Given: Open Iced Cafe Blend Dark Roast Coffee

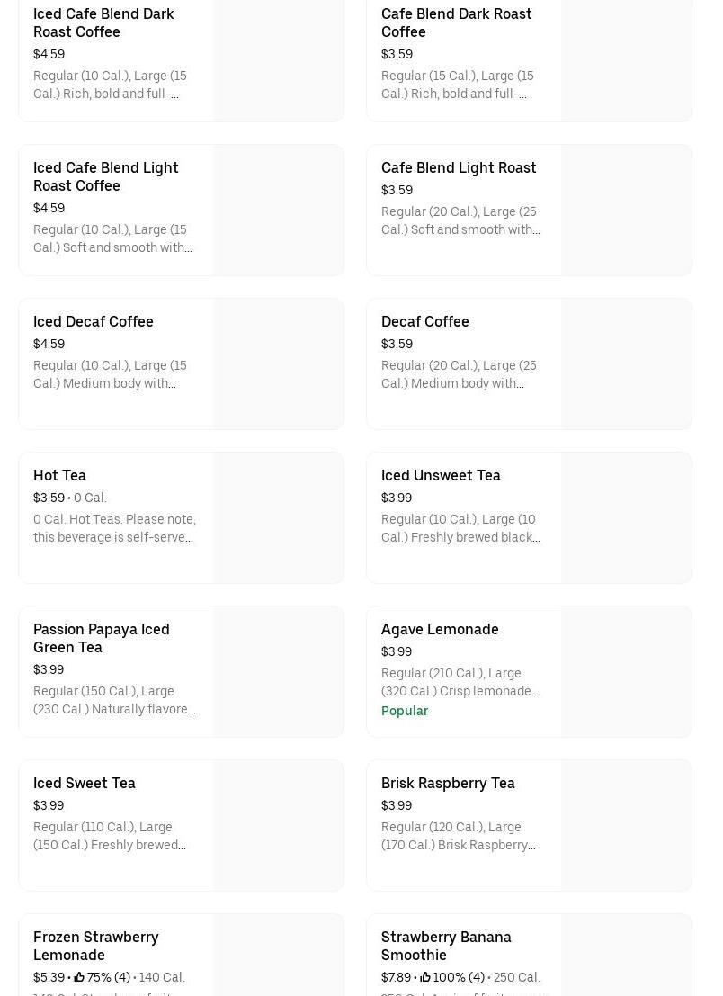Looking at the screenshot, I should [x=103, y=22].
